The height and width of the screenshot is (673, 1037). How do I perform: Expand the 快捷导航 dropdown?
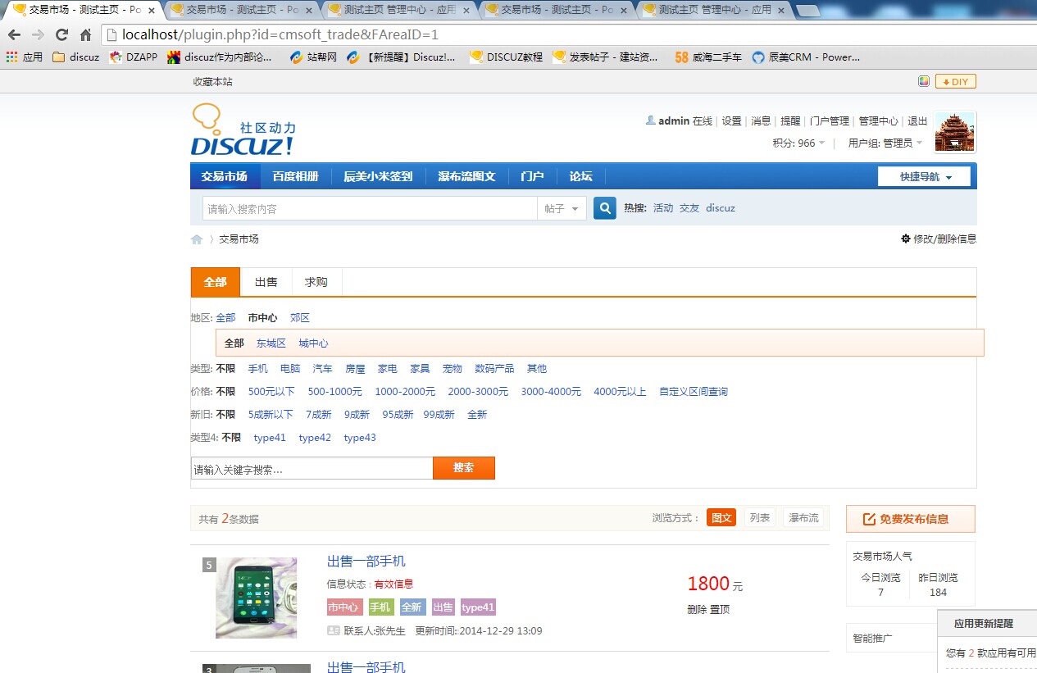tap(924, 177)
